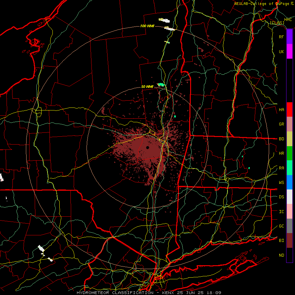This screenshot has width=295, height=295.
Task: Click the green rain echo beside 50 NMI label
Action: (161, 85)
